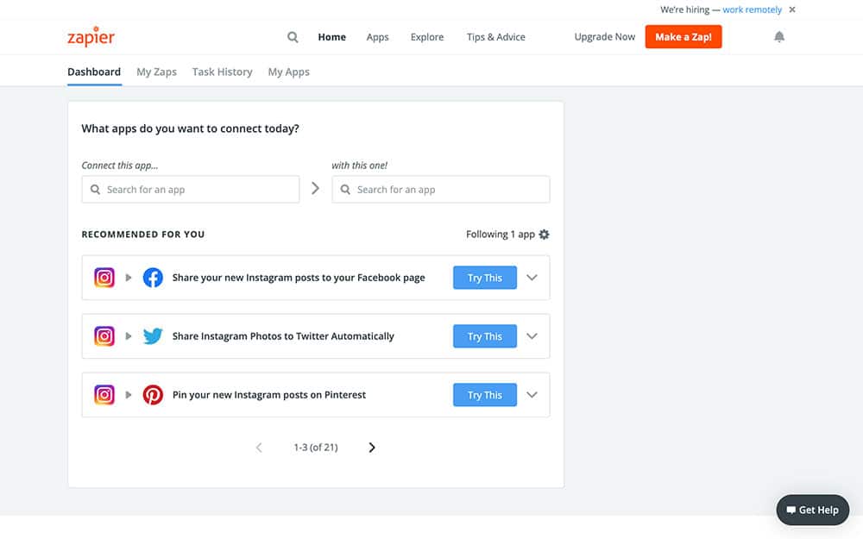The width and height of the screenshot is (863, 539).
Task: Click the Twitter bird icon
Action: (153, 336)
